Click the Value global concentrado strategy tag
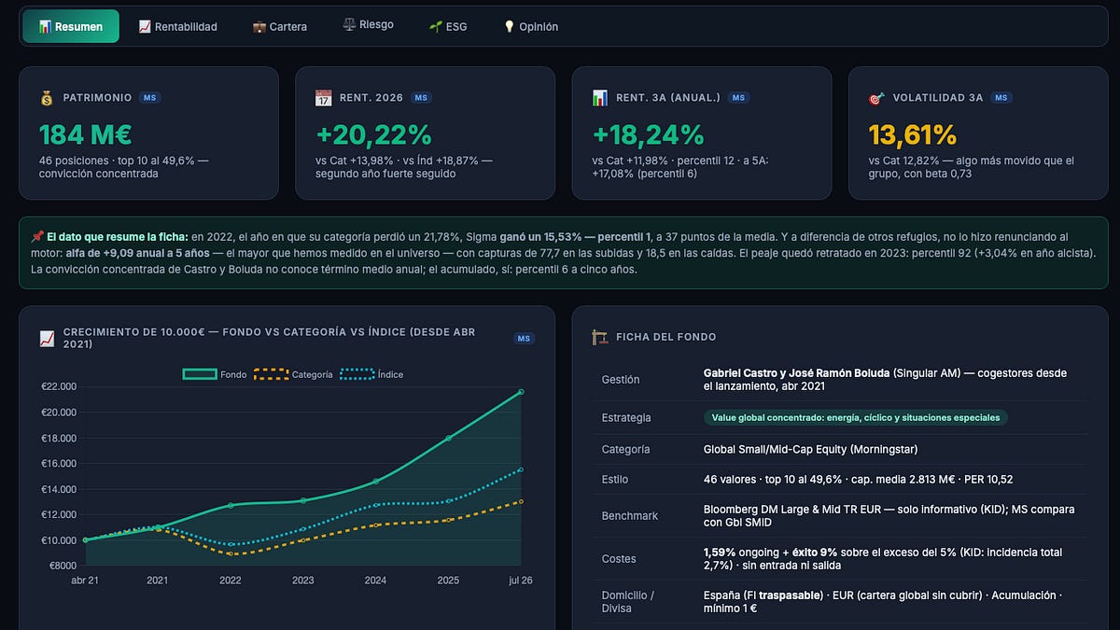The width and height of the screenshot is (1120, 630). (x=856, y=417)
